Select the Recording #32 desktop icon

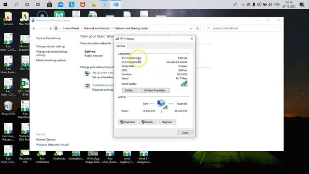(25, 157)
